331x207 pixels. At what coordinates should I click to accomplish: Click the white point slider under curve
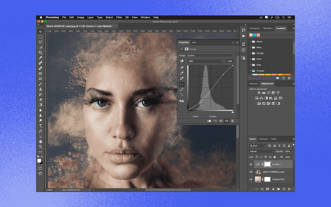pyautogui.click(x=233, y=112)
